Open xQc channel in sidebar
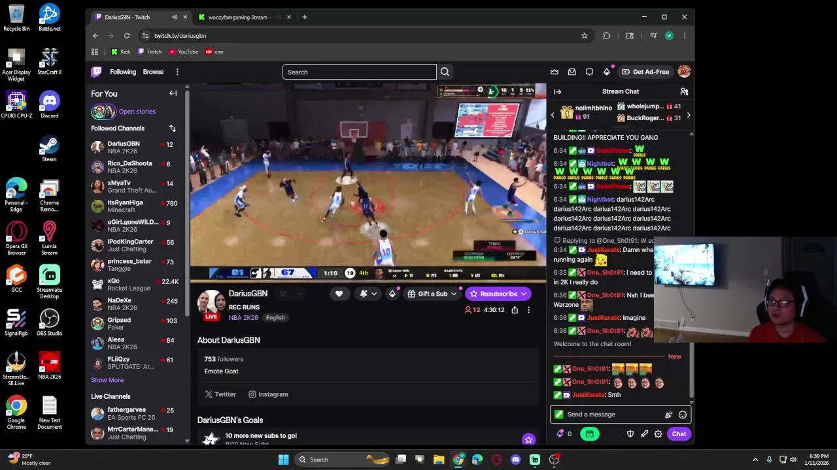The image size is (837, 470). click(x=135, y=285)
